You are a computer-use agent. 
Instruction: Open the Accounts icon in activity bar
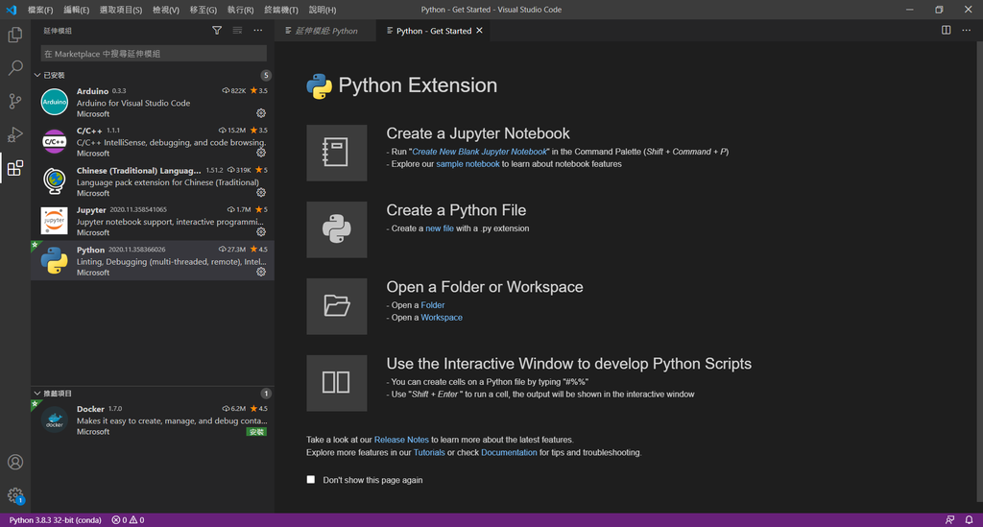[x=15, y=462]
